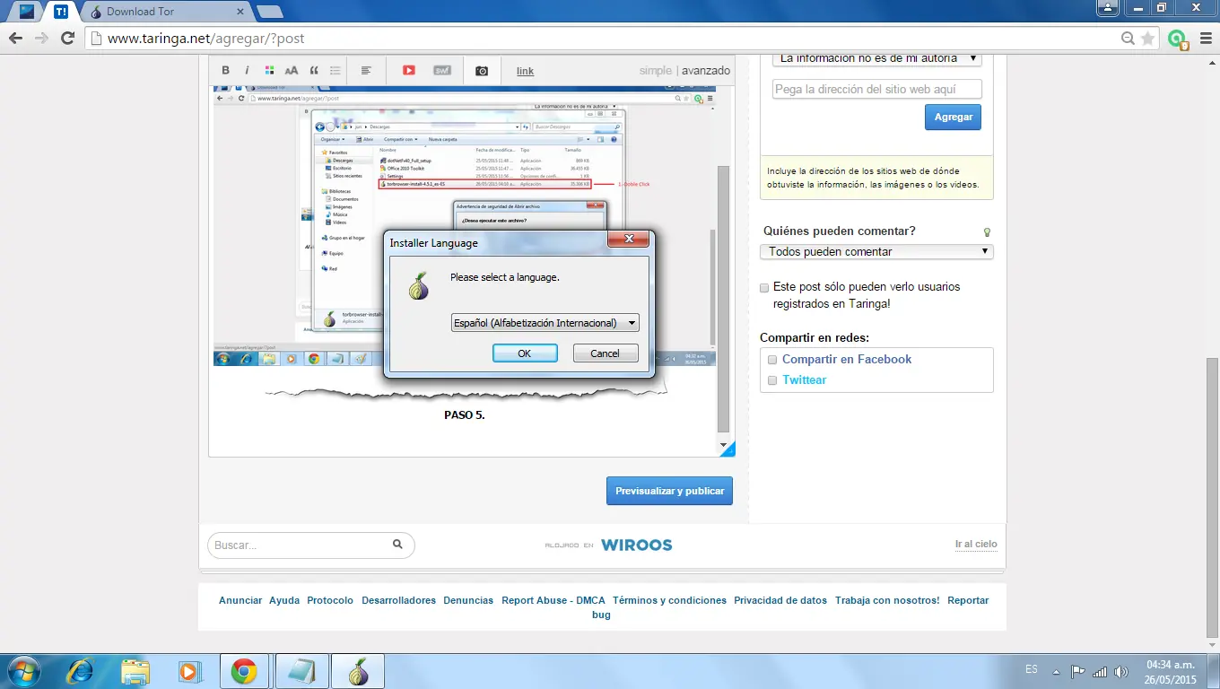The width and height of the screenshot is (1220, 689).
Task: Close the Installer Language dialog with the X
Action: pyautogui.click(x=628, y=240)
